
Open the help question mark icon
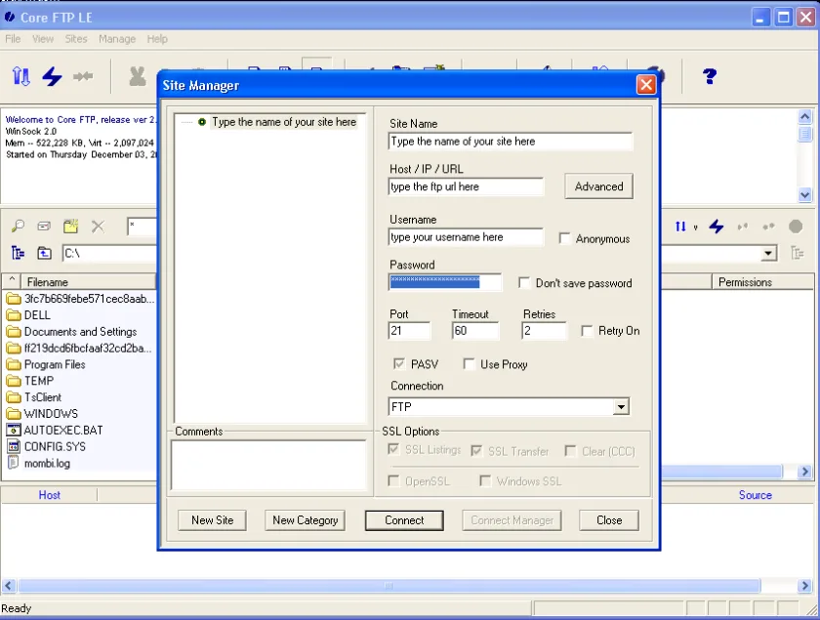click(709, 76)
